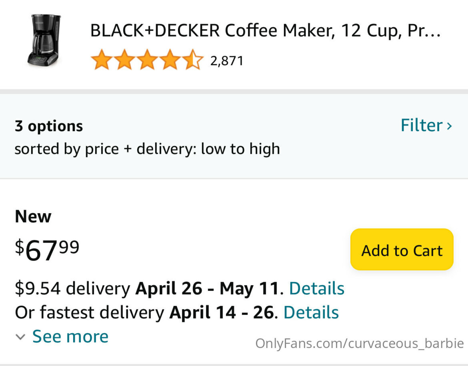Click the half-filled fifth rating star
468x366 pixels.
[193, 60]
